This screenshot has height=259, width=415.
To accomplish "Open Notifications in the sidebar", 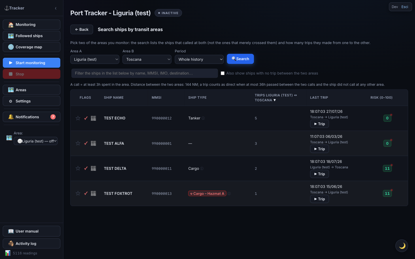I will coord(31,117).
